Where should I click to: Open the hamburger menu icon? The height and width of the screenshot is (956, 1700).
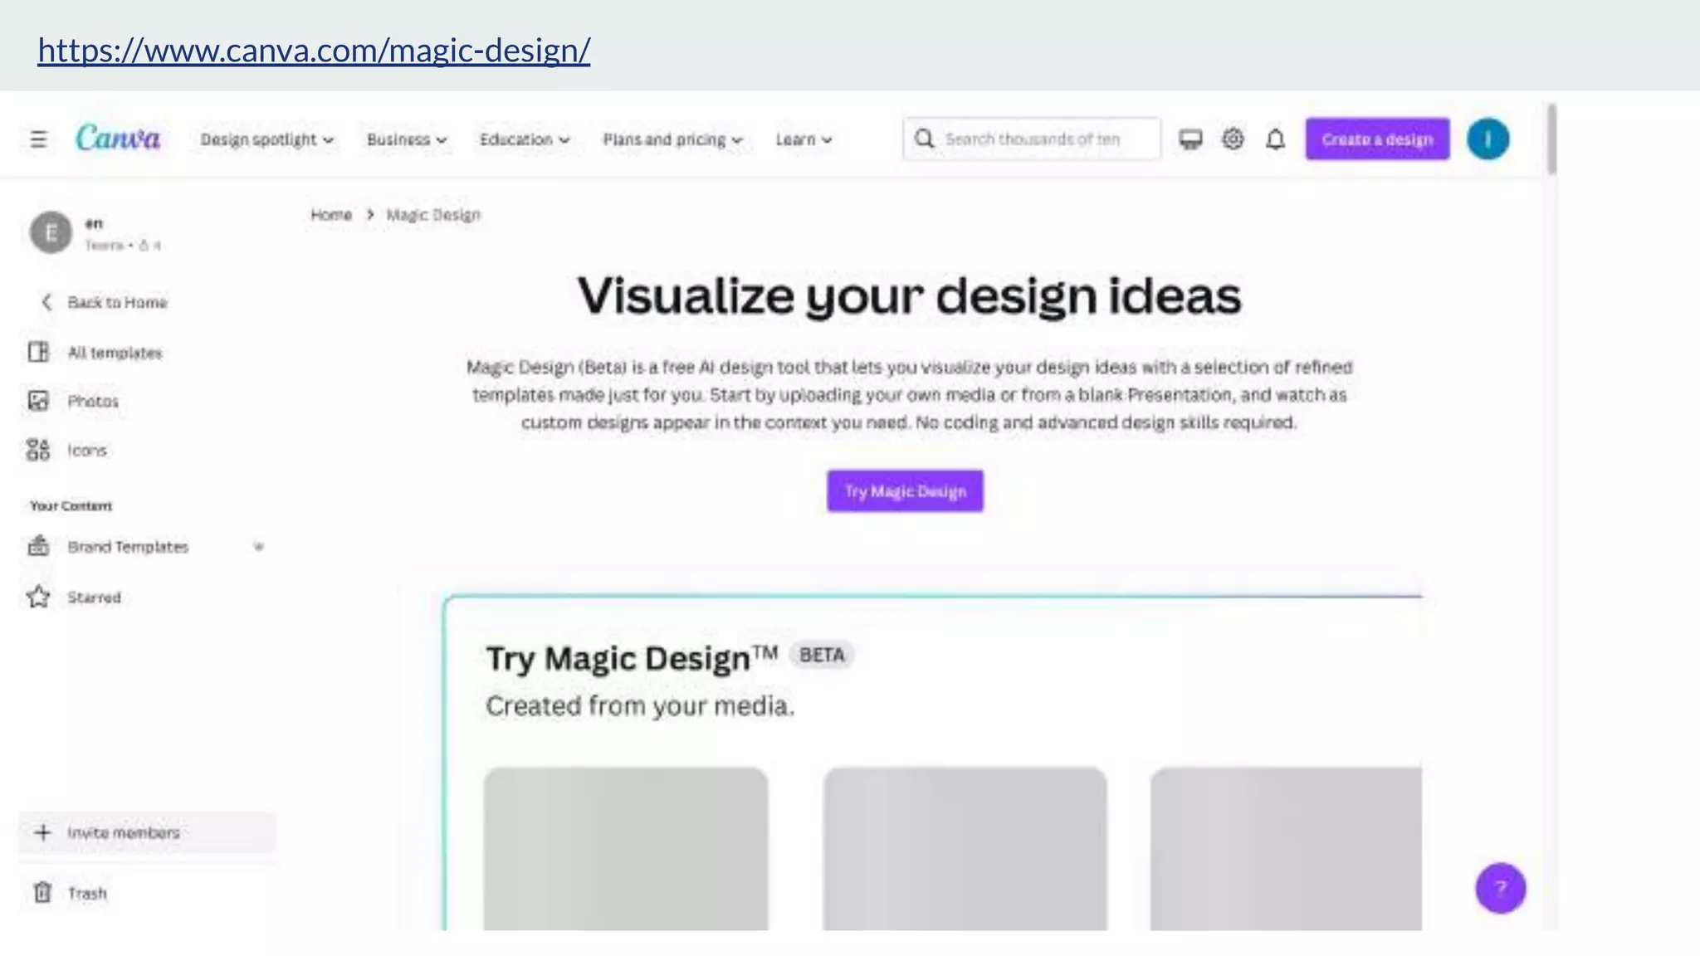tap(38, 139)
